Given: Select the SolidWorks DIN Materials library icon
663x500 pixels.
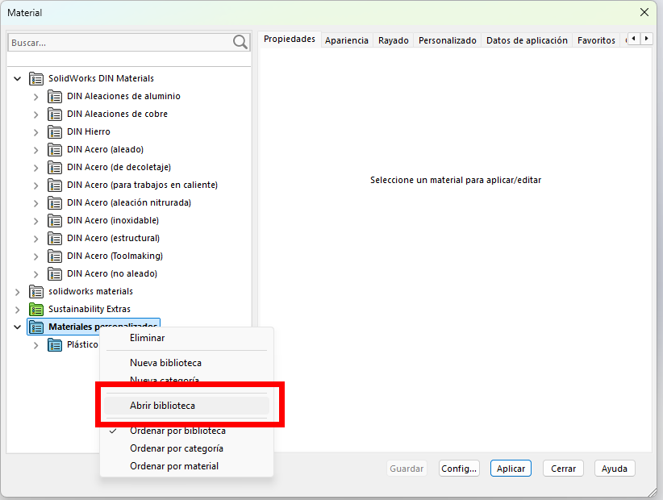Looking at the screenshot, I should pyautogui.click(x=36, y=78).
